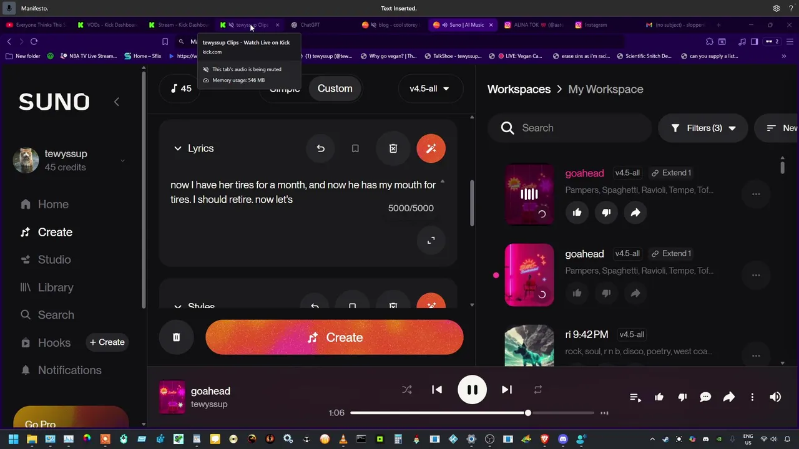Image resolution: width=799 pixels, height=449 pixels.
Task: Open more options for second goahead song
Action: (756, 275)
